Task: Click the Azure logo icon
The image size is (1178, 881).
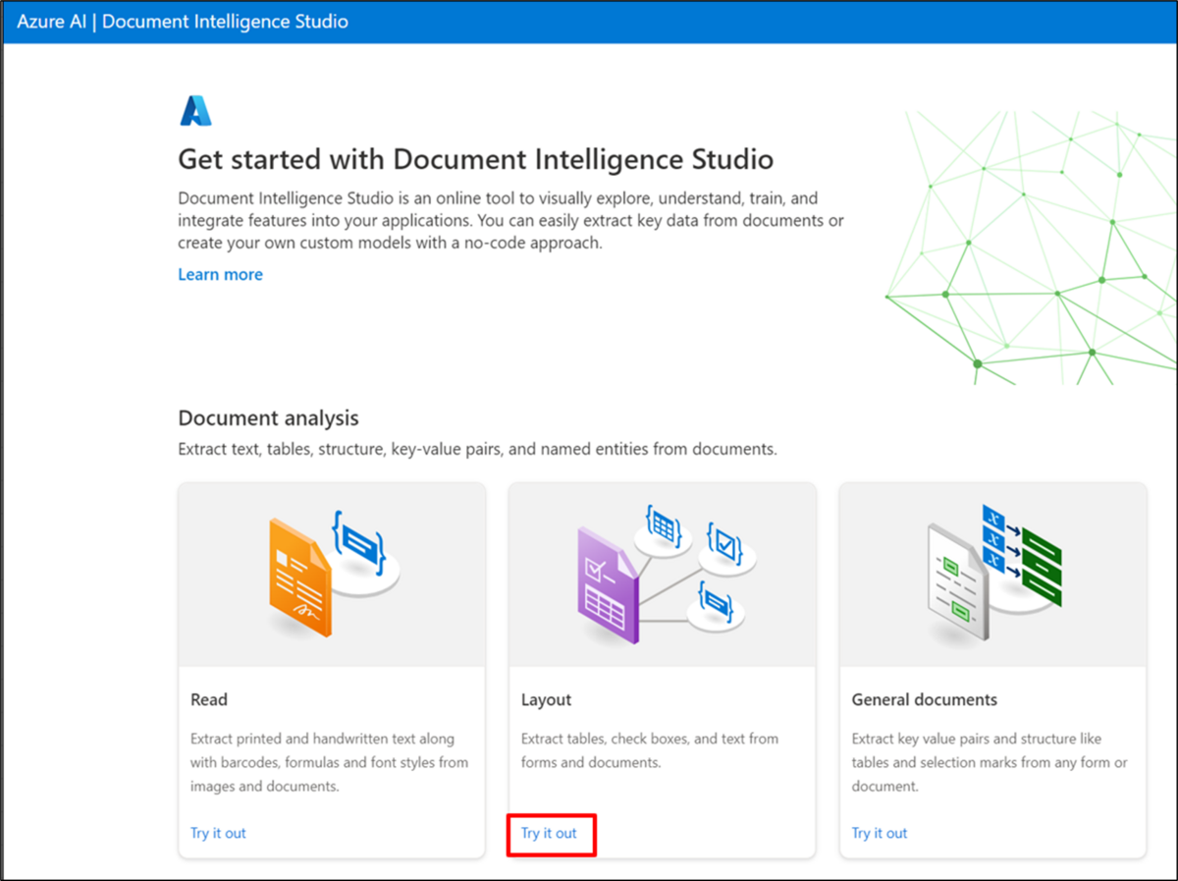Action: 194,109
